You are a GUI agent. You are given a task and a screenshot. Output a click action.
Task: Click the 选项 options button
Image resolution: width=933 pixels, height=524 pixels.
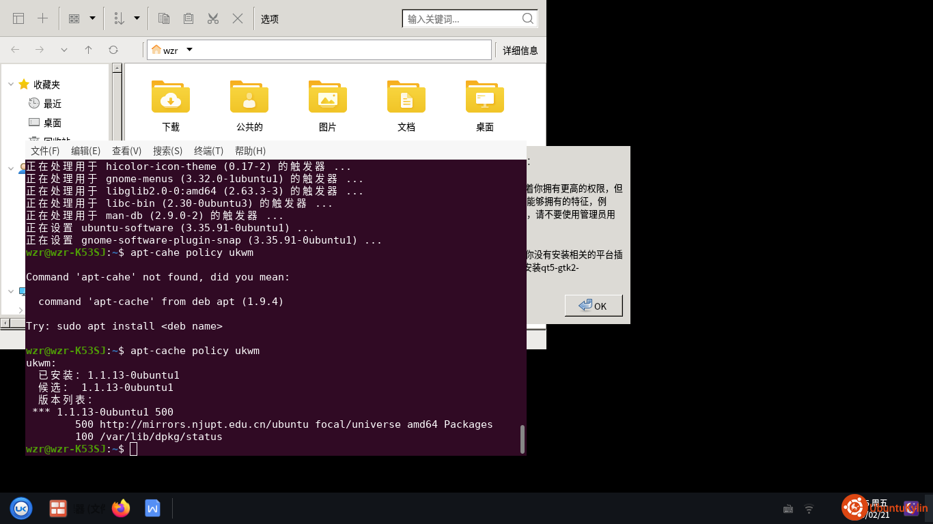click(270, 19)
